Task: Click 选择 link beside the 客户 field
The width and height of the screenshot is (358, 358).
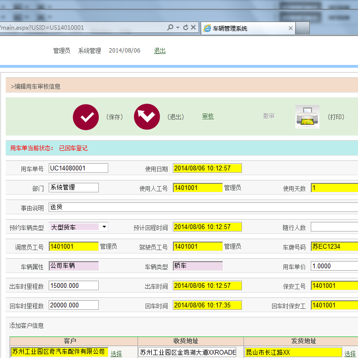Action: (x=116, y=354)
